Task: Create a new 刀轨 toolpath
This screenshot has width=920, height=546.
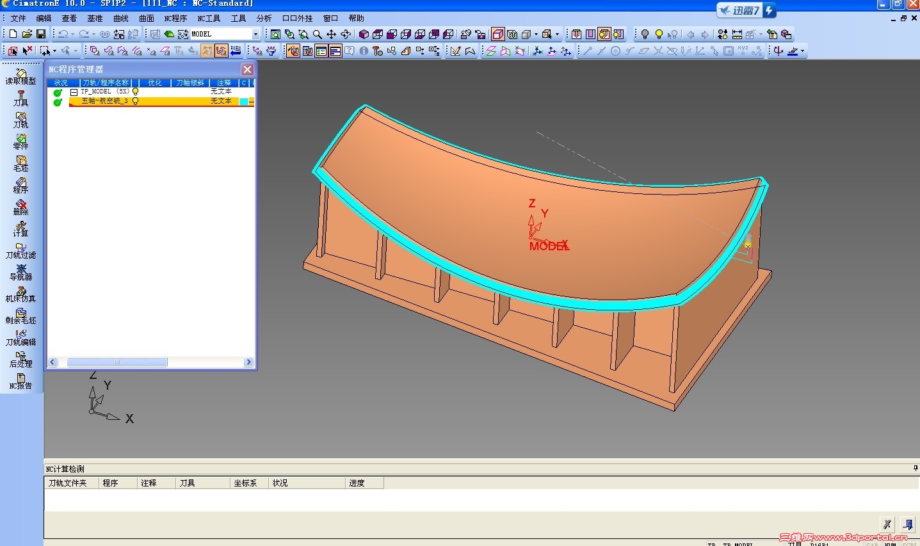Action: click(20, 120)
